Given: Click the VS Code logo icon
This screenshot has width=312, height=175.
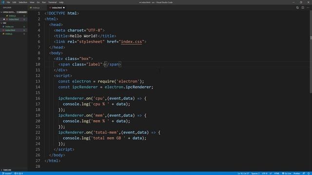Looking at the screenshot, I should [x=3, y=2].
